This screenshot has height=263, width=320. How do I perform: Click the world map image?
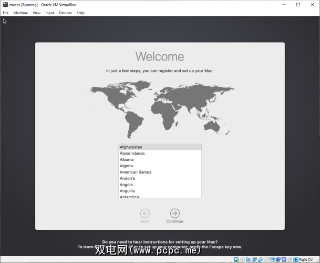[160, 108]
